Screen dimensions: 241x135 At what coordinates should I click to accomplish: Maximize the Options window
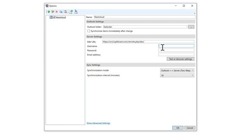click(184, 6)
